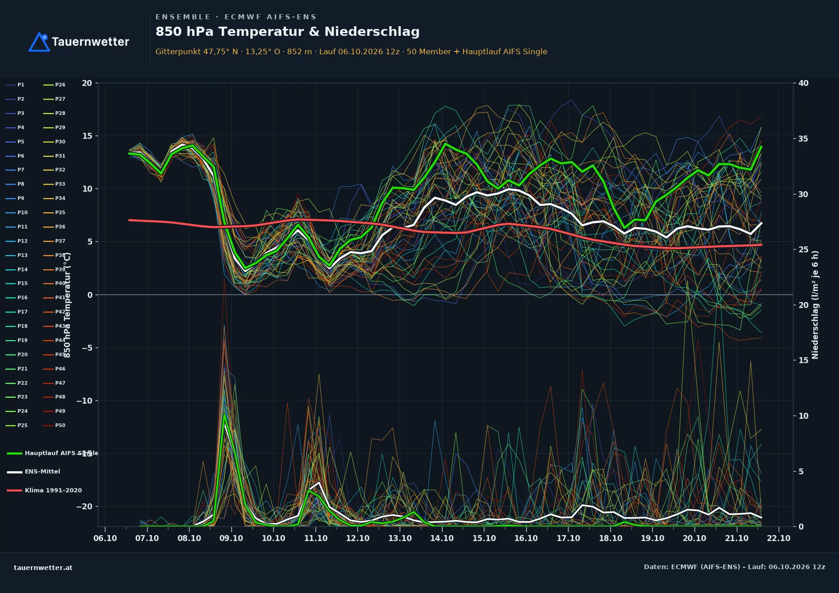Toggle the Hauptlauf AIFS Single legend entry

coord(52,453)
